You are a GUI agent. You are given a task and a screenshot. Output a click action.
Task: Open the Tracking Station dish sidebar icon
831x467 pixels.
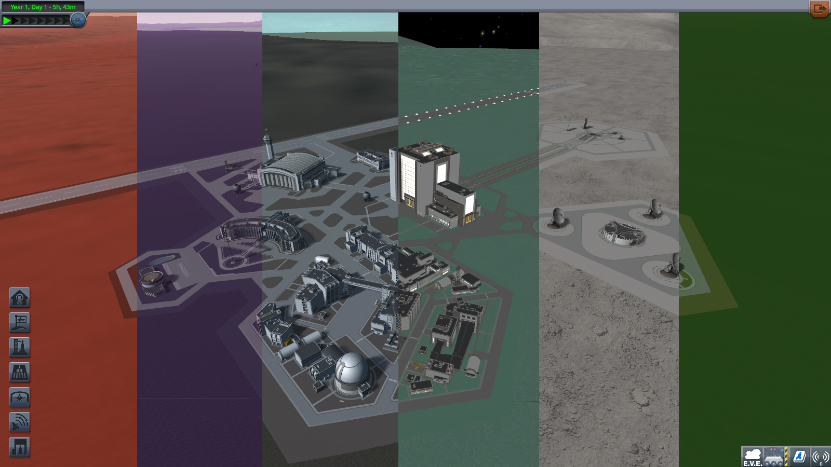[x=20, y=422]
